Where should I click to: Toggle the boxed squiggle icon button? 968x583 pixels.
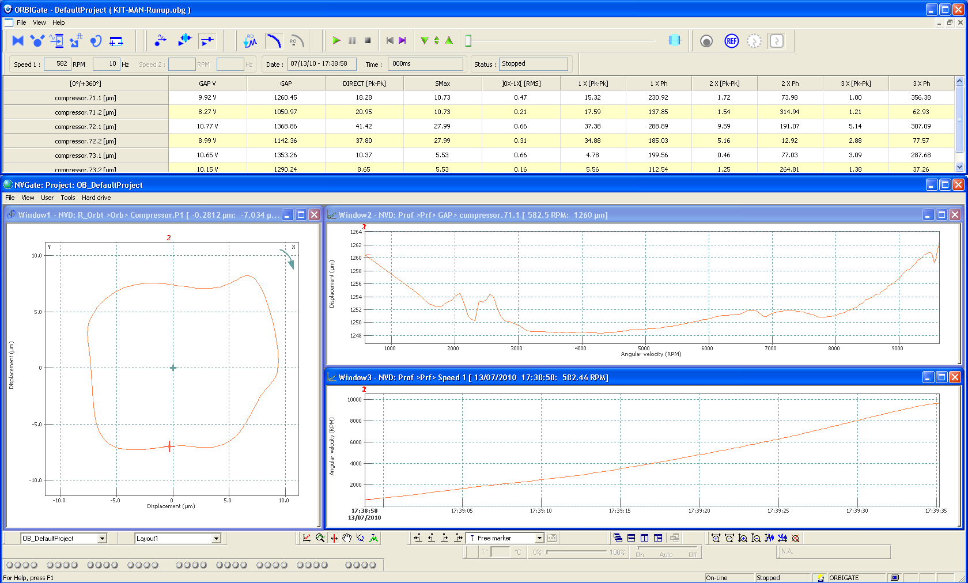click(777, 41)
